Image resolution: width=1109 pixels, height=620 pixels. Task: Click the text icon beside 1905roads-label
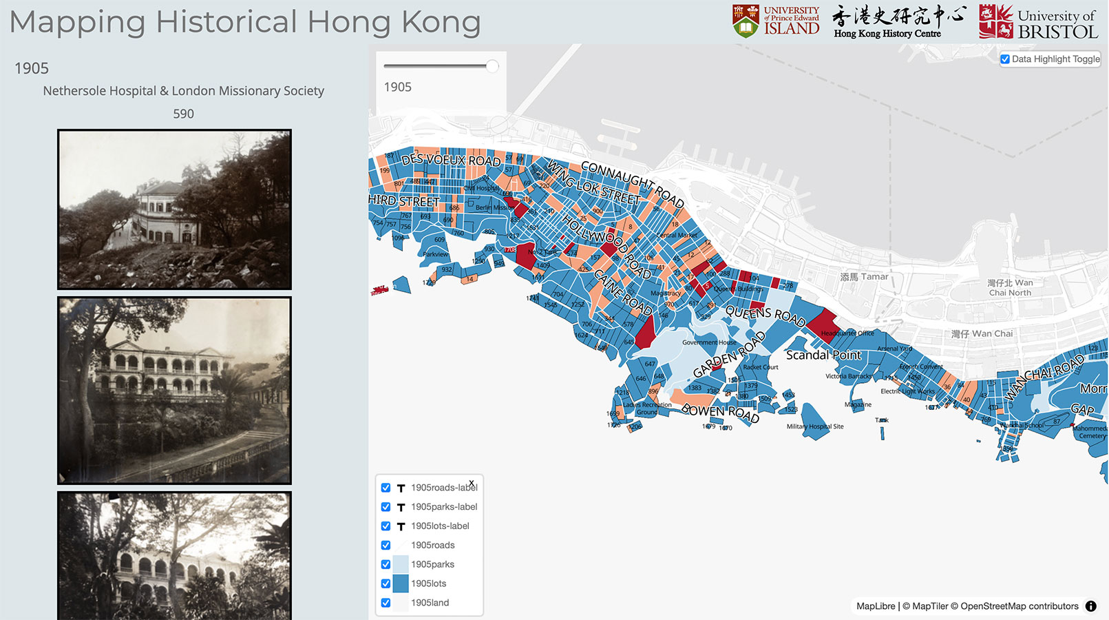401,488
